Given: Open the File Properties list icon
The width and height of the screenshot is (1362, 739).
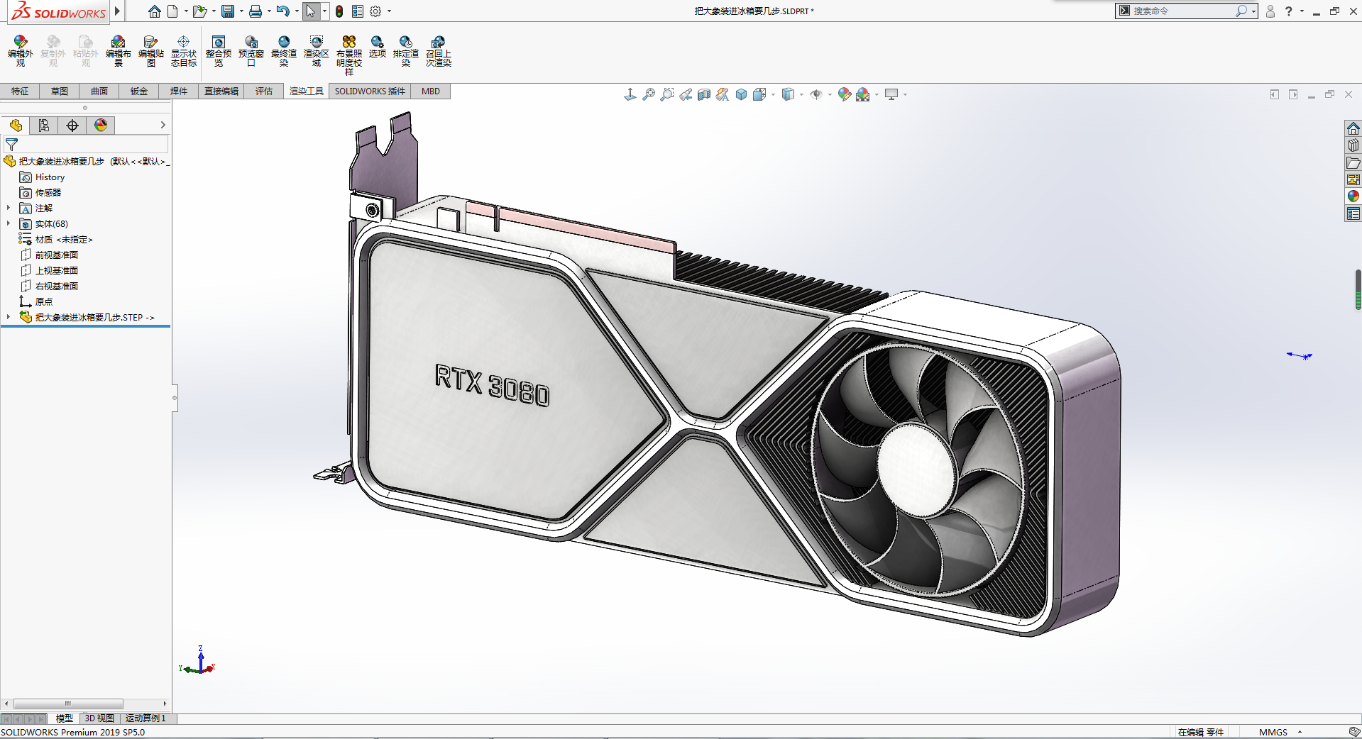Looking at the screenshot, I should 358,11.
